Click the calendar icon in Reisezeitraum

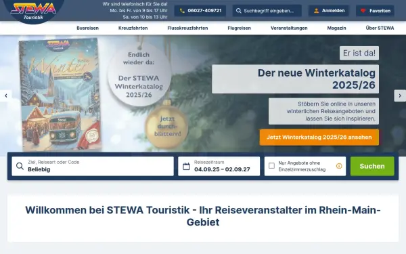(186, 166)
